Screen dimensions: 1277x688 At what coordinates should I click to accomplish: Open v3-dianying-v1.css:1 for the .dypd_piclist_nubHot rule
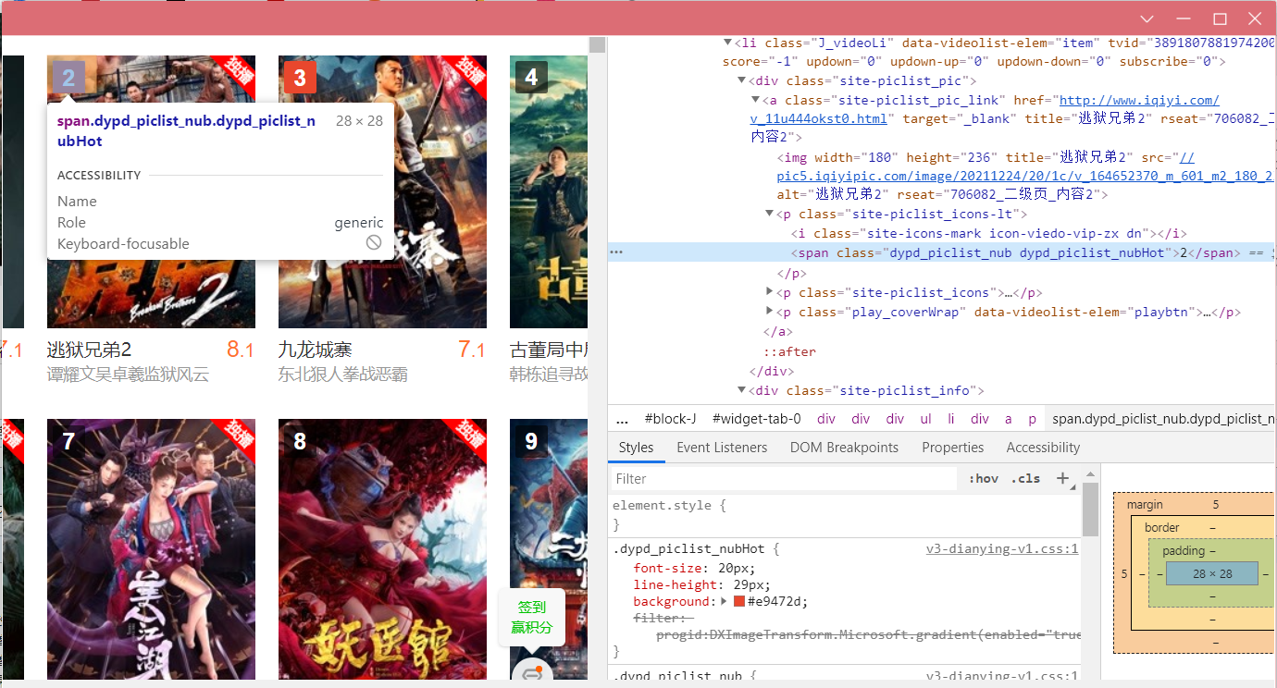click(x=1002, y=549)
